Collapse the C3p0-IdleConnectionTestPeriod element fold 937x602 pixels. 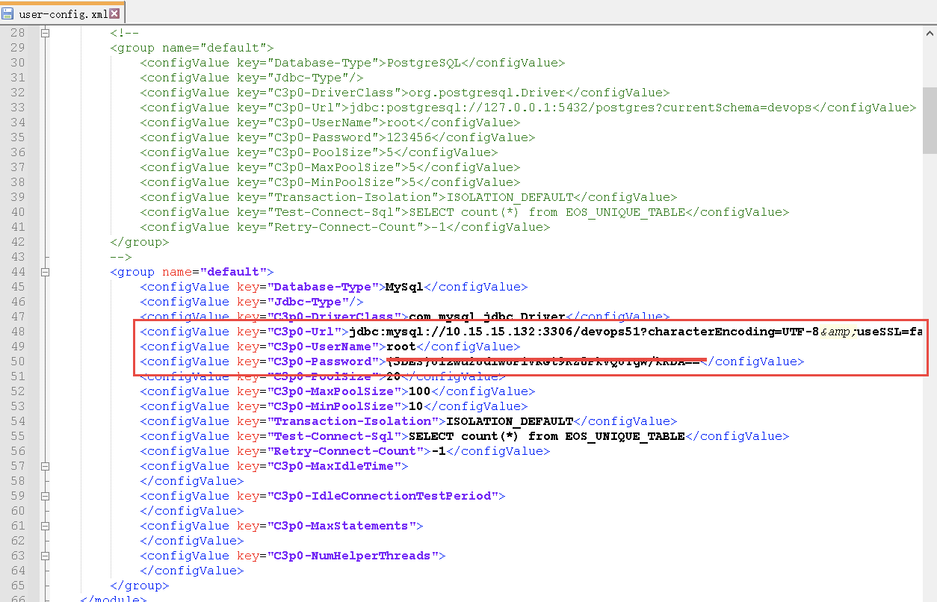(45, 495)
